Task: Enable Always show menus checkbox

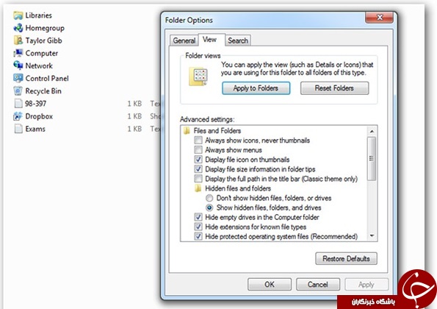Action: coord(198,150)
